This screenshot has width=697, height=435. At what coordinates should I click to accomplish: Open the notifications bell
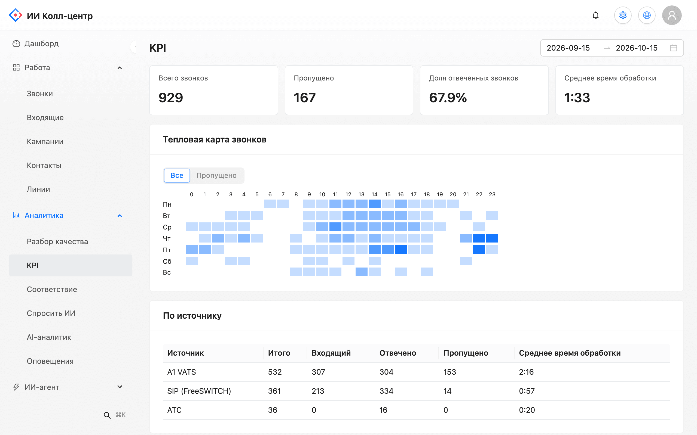pos(596,15)
